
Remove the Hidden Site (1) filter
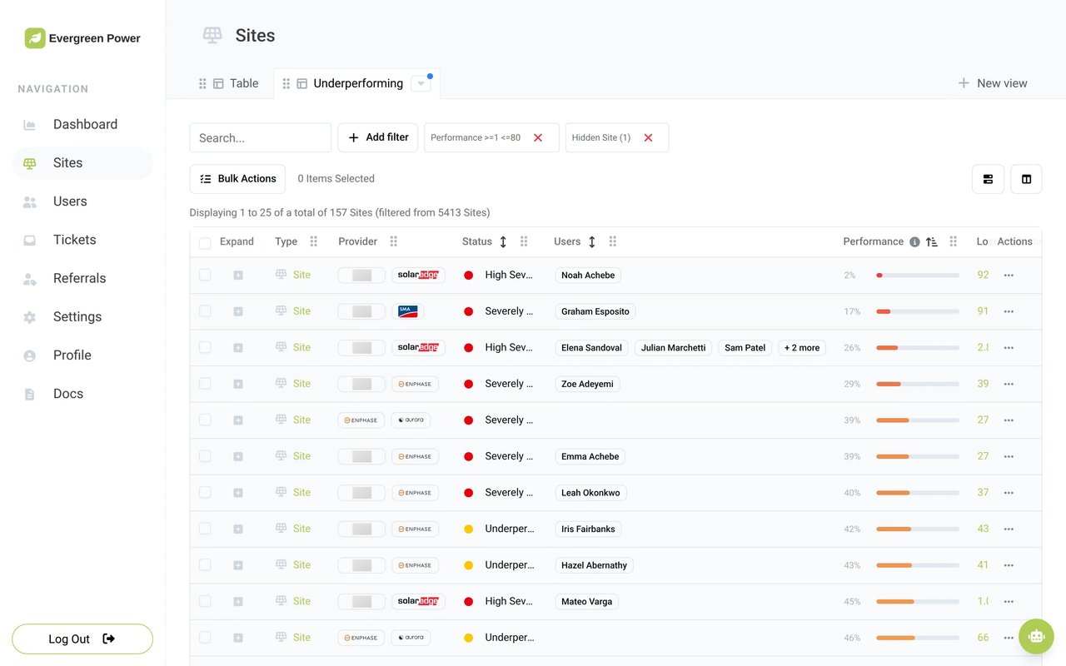[648, 138]
